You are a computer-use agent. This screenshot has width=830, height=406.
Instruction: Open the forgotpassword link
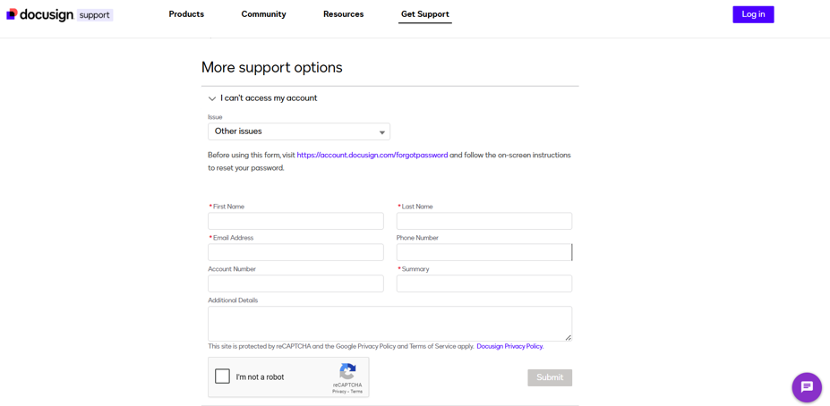click(x=372, y=156)
